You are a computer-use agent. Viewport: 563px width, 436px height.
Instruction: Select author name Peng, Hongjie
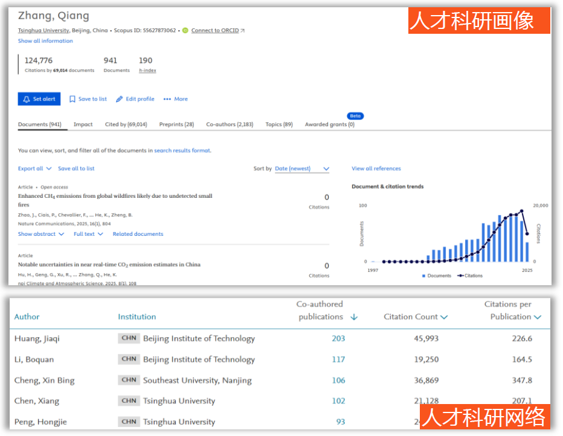(x=40, y=422)
